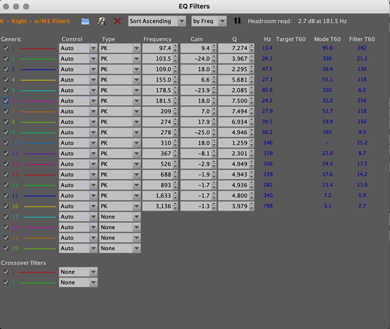Uncheck crossover filter 2 checkbox
Image resolution: width=390 pixels, height=329 pixels.
(x=6, y=282)
